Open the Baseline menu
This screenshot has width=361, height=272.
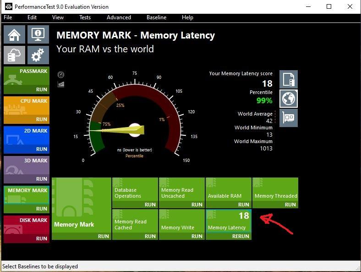(156, 17)
